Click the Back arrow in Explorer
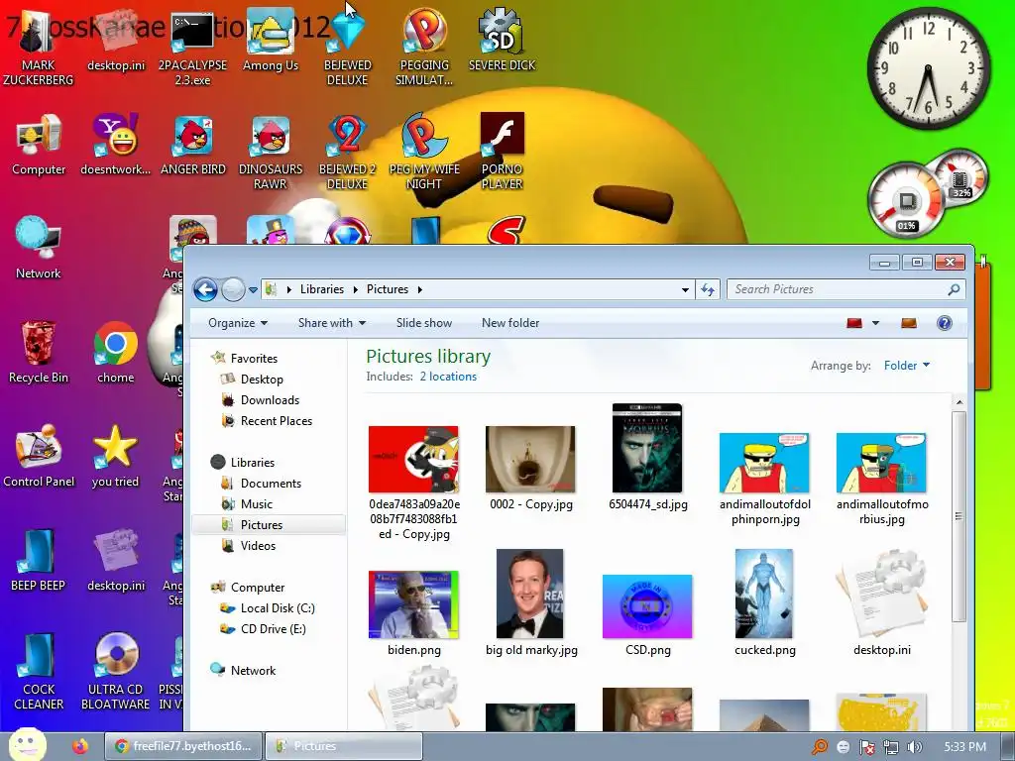Screen dimensions: 1015x761 [206, 289]
